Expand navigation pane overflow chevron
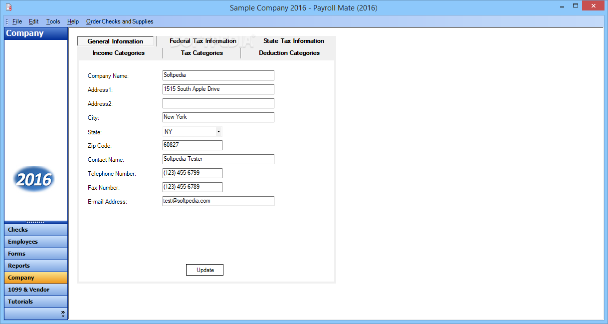Screen dimensions: 608x324 (x=63, y=314)
